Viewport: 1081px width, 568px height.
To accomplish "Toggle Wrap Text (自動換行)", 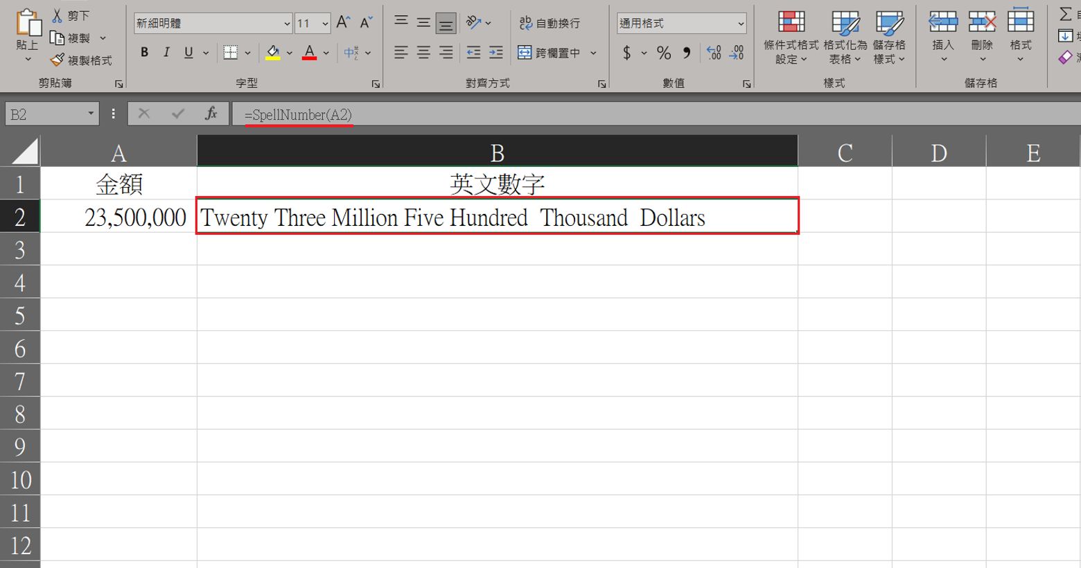I will tap(550, 23).
